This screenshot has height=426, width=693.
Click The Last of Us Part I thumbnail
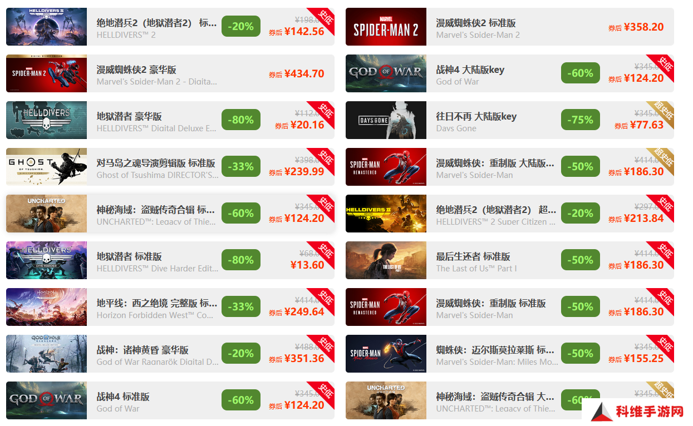[386, 260]
